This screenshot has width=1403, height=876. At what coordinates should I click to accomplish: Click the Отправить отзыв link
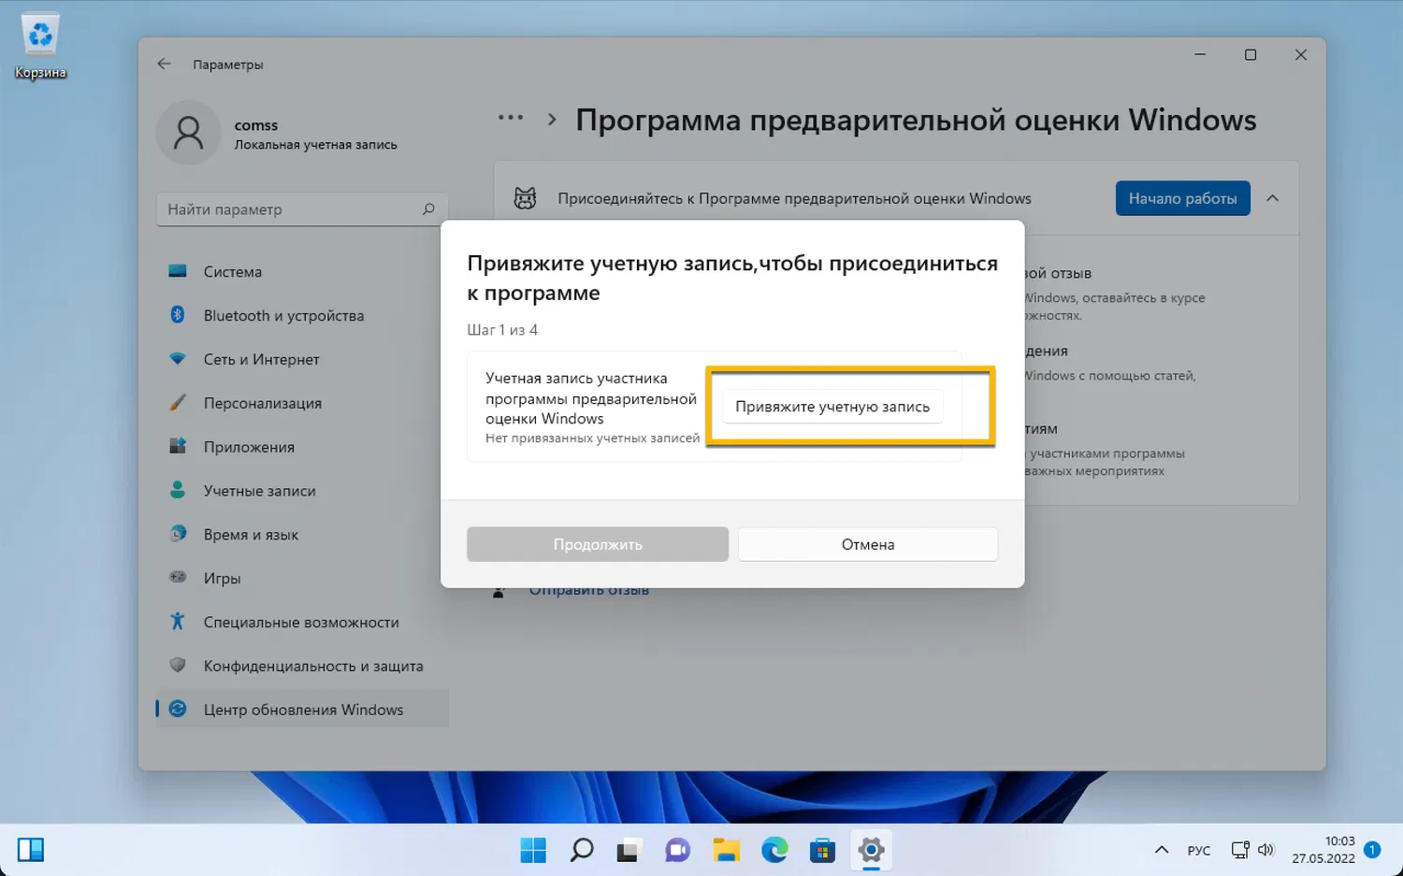[x=589, y=590]
